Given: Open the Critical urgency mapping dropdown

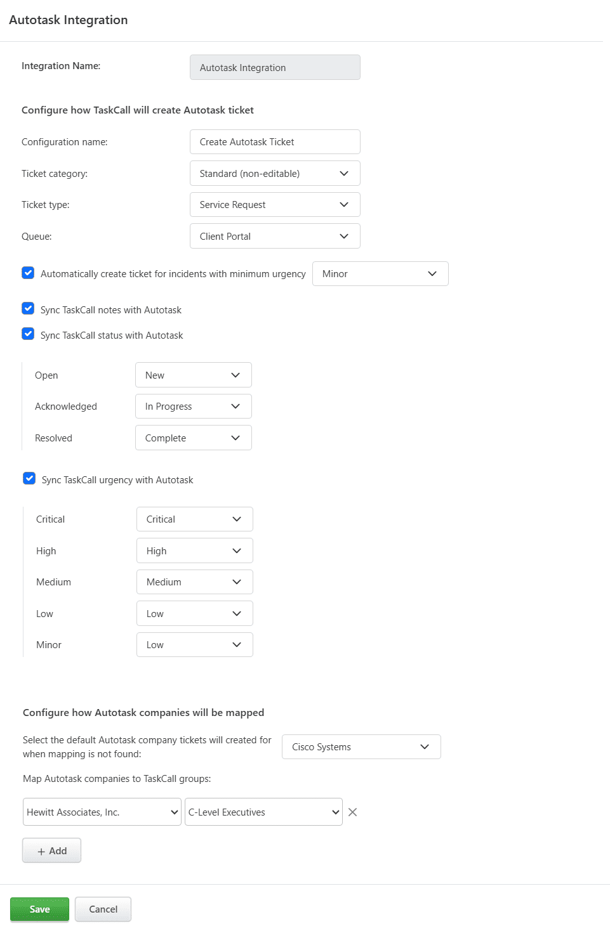Looking at the screenshot, I should click(195, 519).
